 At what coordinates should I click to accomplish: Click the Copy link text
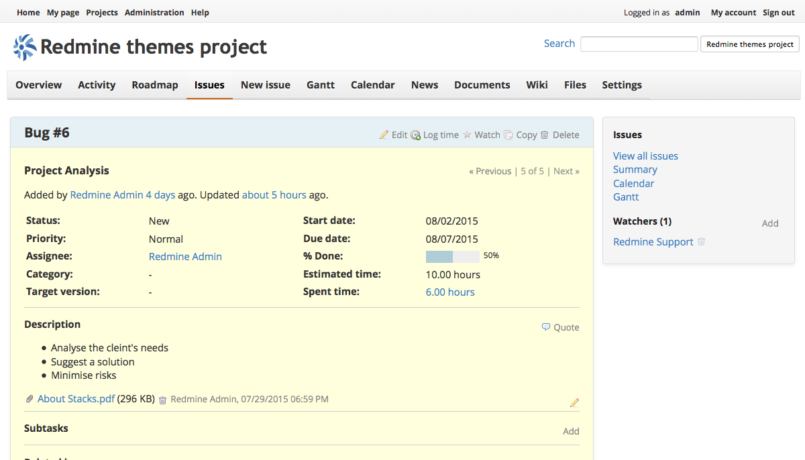point(527,135)
